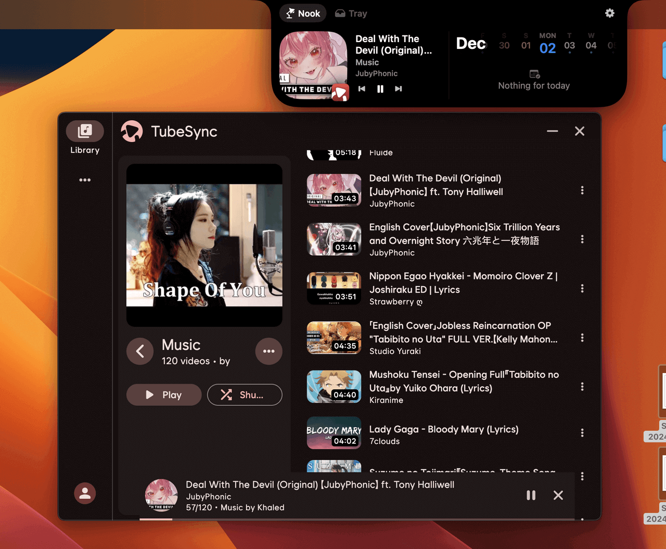The height and width of the screenshot is (549, 666).
Task: Select the Bloody Mary thumbnail
Action: coord(334,433)
